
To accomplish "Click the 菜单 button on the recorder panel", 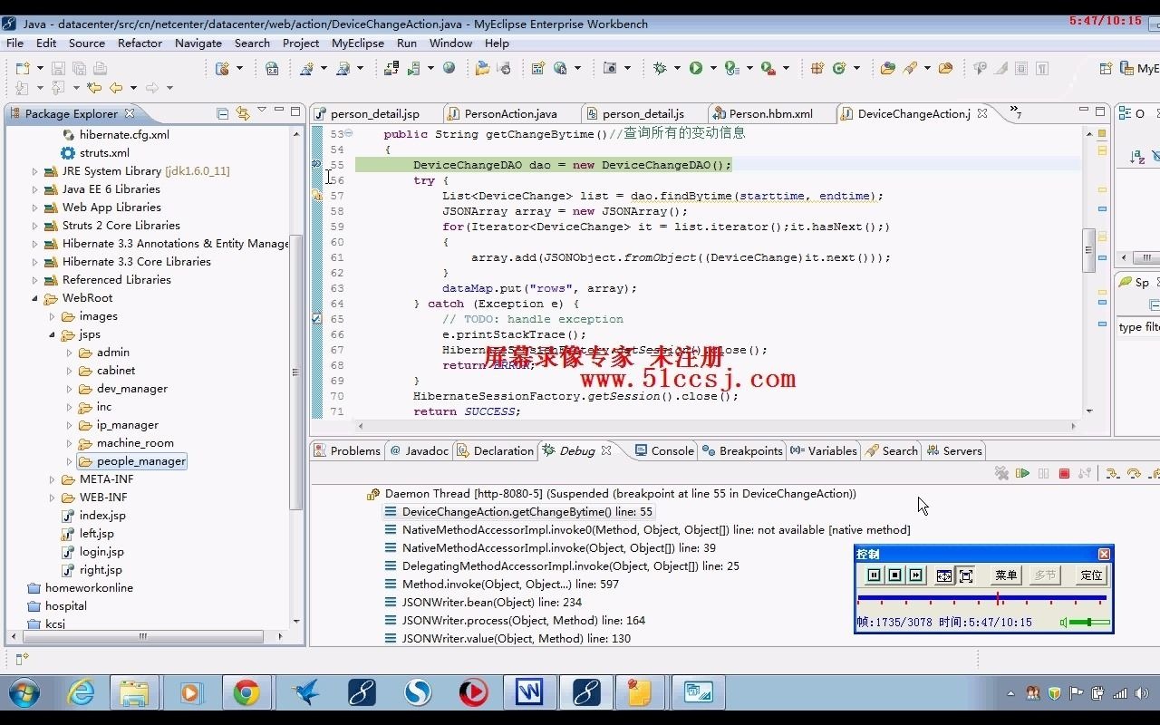I will [1006, 575].
